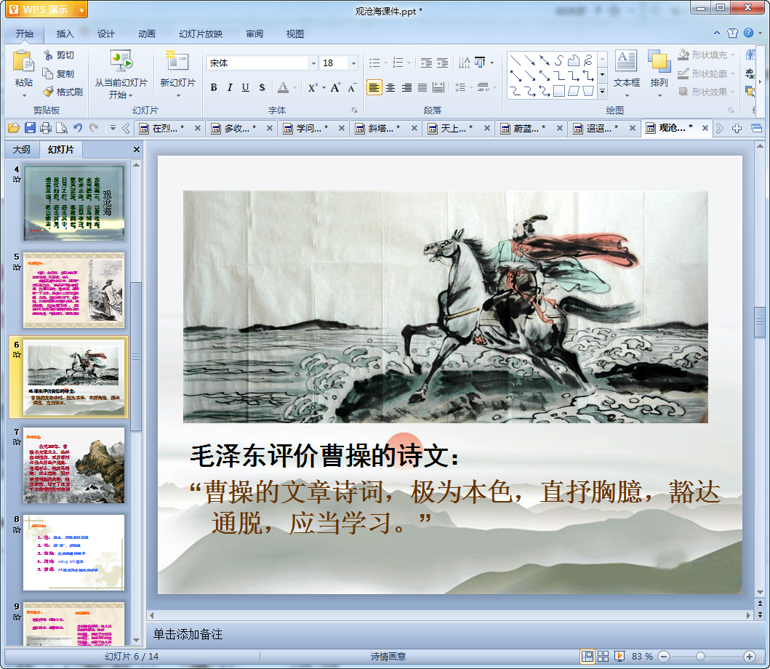Click the open folder icon in quick toolbar
Screen dimensions: 770x669
14,128
